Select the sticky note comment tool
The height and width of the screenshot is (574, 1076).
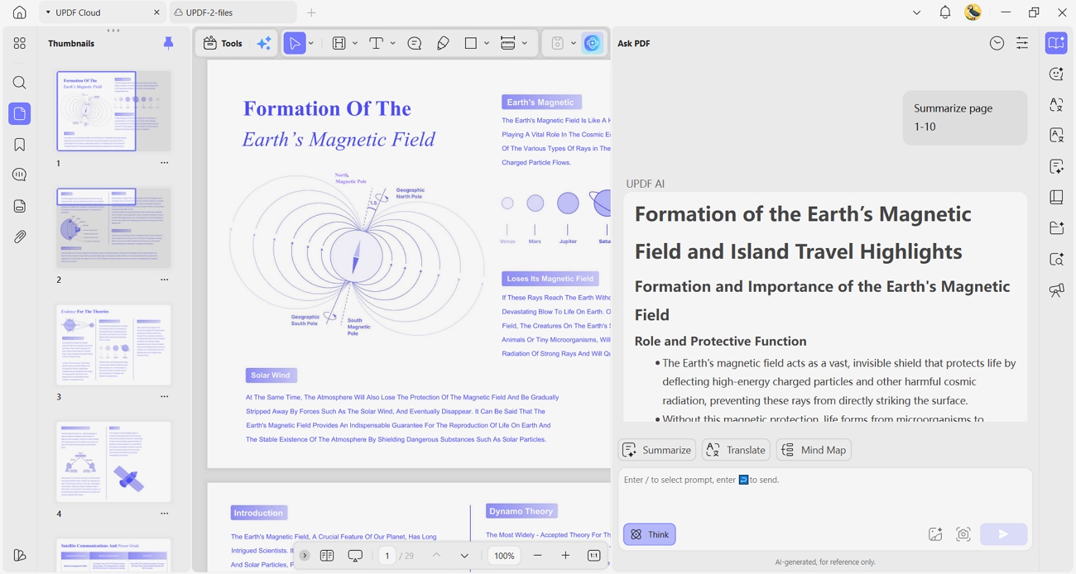coord(415,43)
